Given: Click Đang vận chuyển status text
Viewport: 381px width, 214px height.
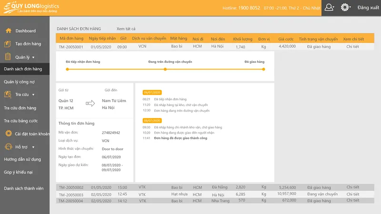Looking at the screenshot, I should coord(322,194).
